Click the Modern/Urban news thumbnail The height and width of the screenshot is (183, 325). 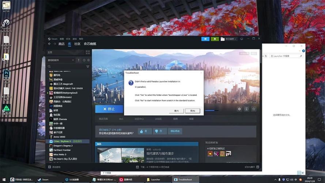[121, 155]
